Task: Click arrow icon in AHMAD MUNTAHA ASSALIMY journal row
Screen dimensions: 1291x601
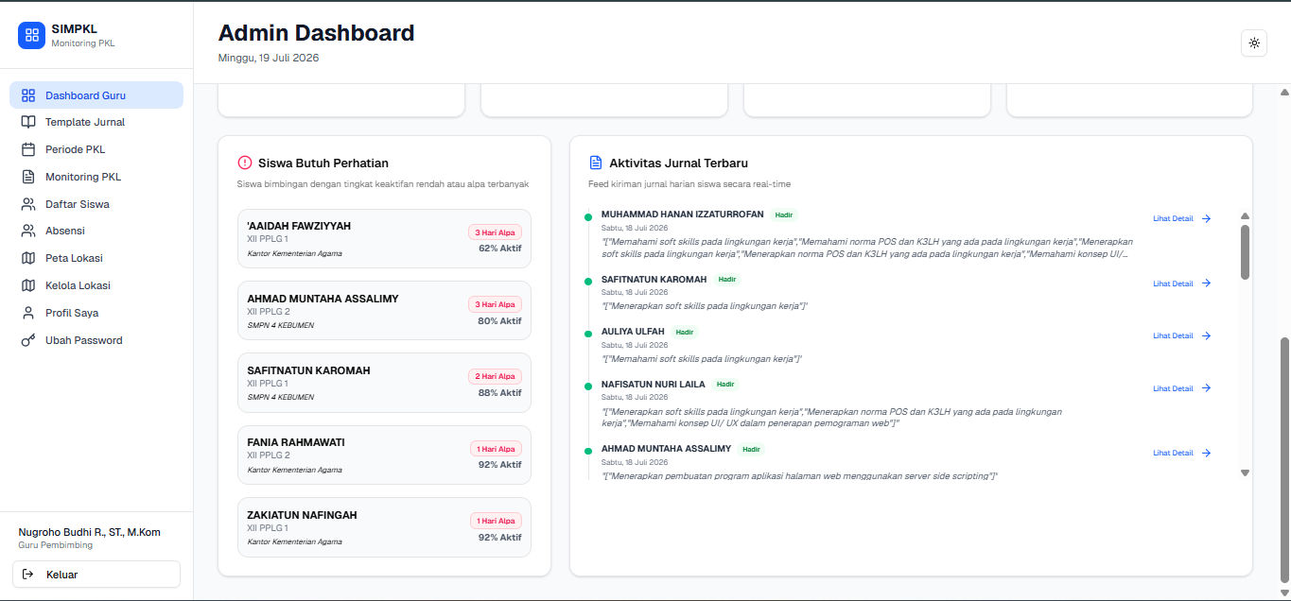Action: (x=1206, y=453)
